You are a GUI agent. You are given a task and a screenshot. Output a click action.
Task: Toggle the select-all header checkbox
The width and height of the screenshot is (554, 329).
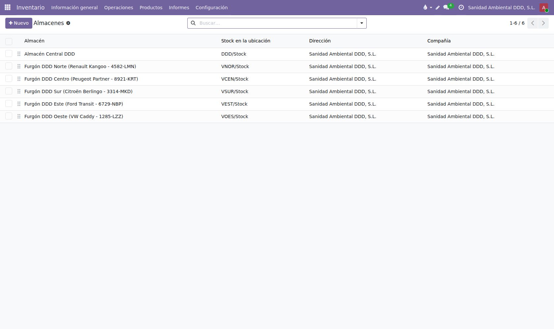pos(9,41)
